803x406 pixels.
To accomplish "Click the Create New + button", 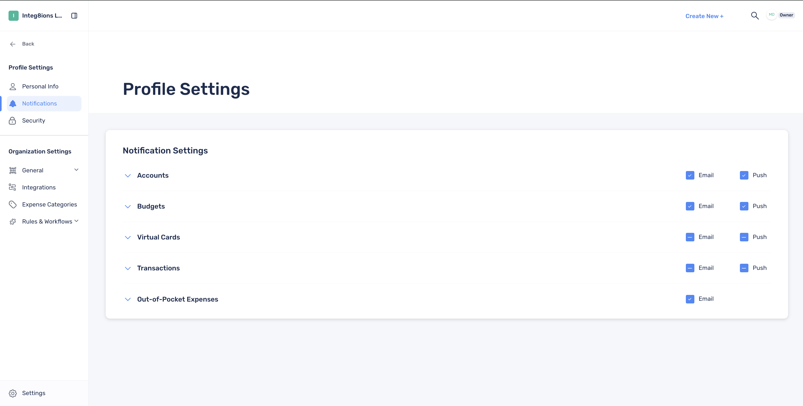I will [704, 16].
